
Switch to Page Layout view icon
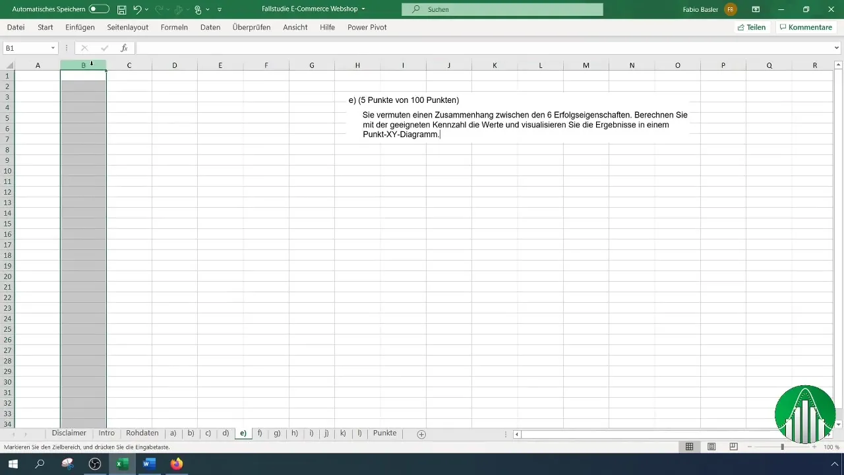711,447
